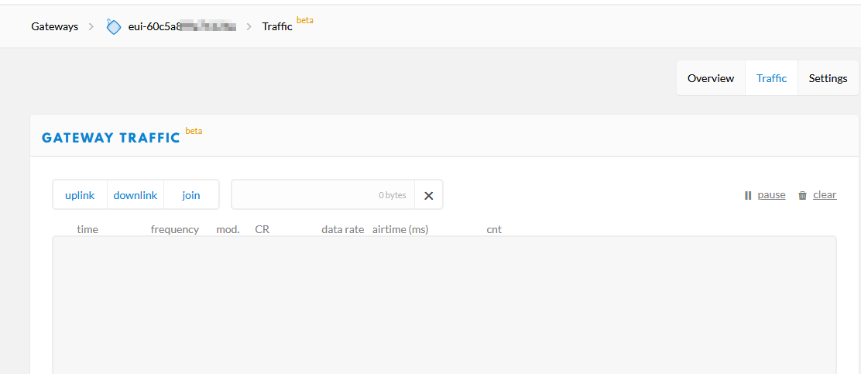
Task: Click the data rate column header
Action: tap(343, 229)
